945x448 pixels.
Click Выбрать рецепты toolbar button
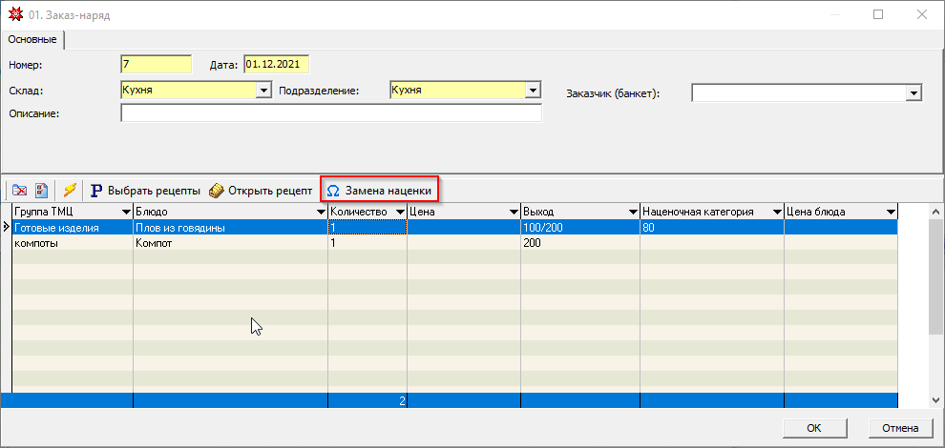[145, 191]
